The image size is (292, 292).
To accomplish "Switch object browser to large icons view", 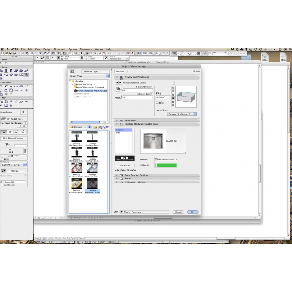I will pos(101,127).
